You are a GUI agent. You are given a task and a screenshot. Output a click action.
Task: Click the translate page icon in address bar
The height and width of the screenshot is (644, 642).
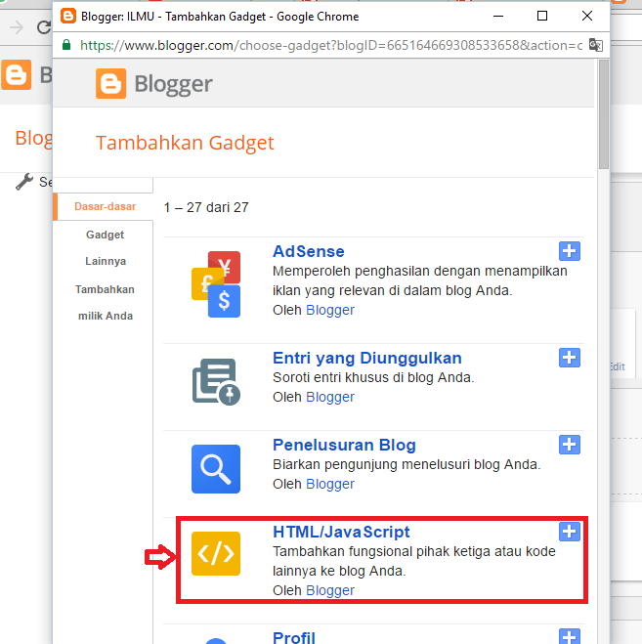[596, 45]
